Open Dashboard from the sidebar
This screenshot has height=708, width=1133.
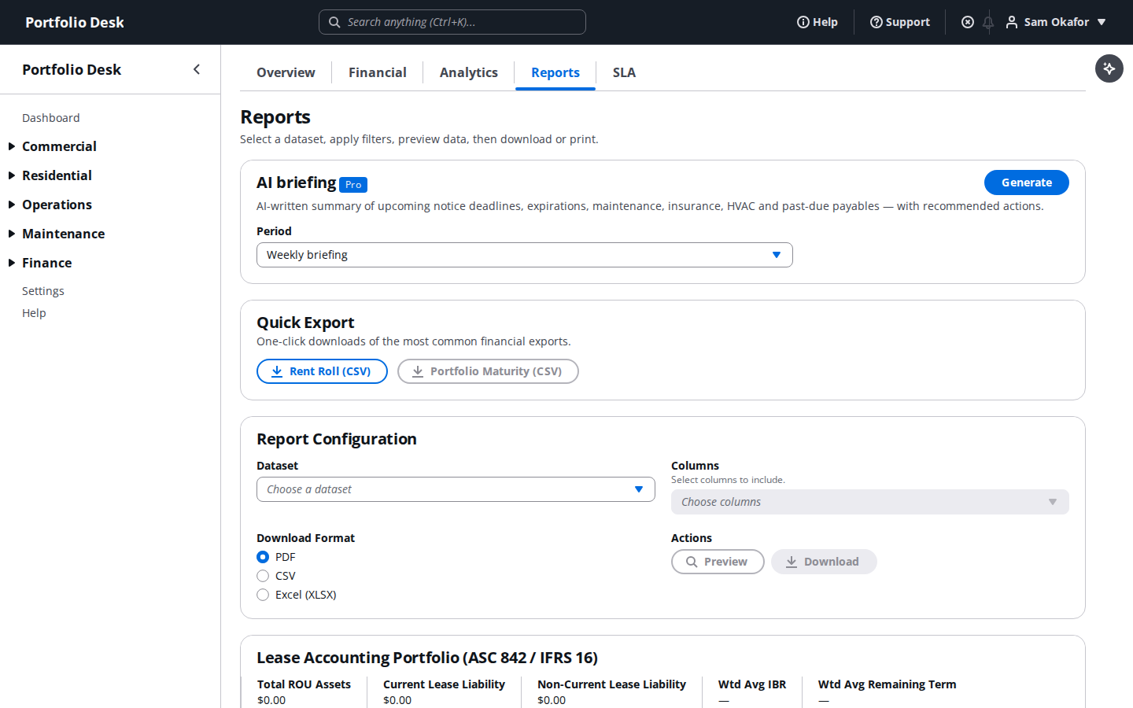(51, 118)
